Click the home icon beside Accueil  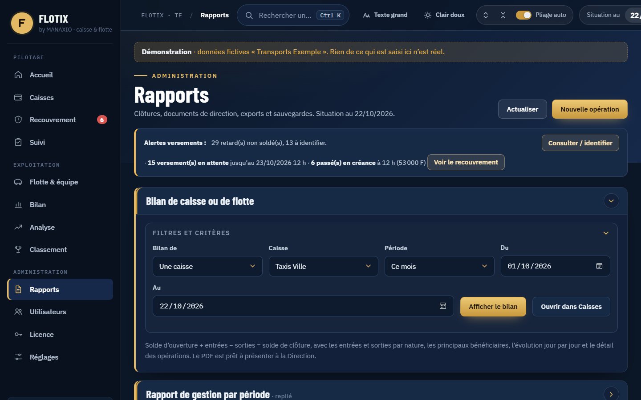pos(18,75)
